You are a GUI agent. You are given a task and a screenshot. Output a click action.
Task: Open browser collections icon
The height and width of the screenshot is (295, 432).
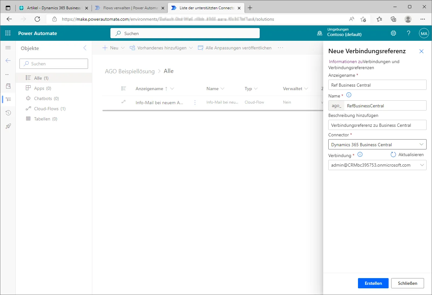pyautogui.click(x=393, y=19)
